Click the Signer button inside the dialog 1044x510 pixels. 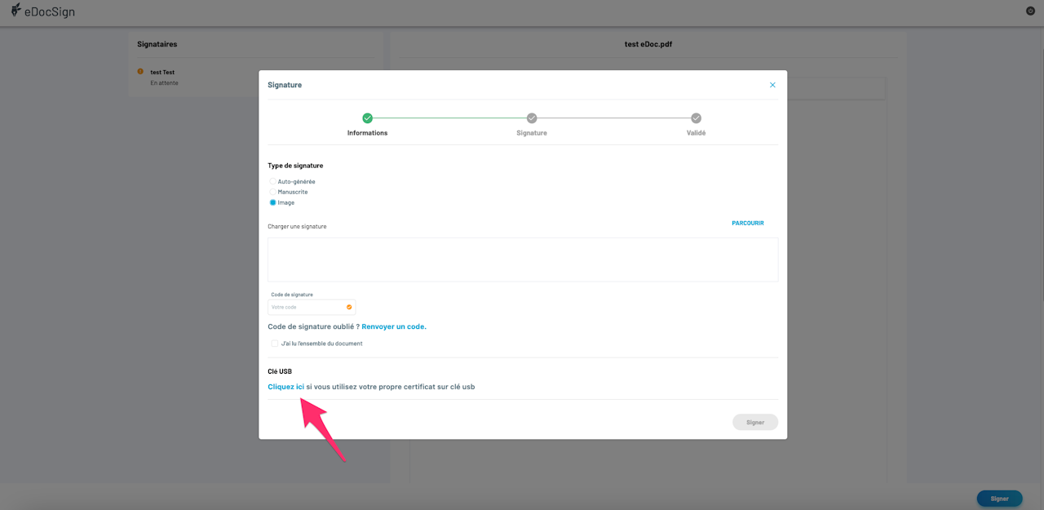755,422
